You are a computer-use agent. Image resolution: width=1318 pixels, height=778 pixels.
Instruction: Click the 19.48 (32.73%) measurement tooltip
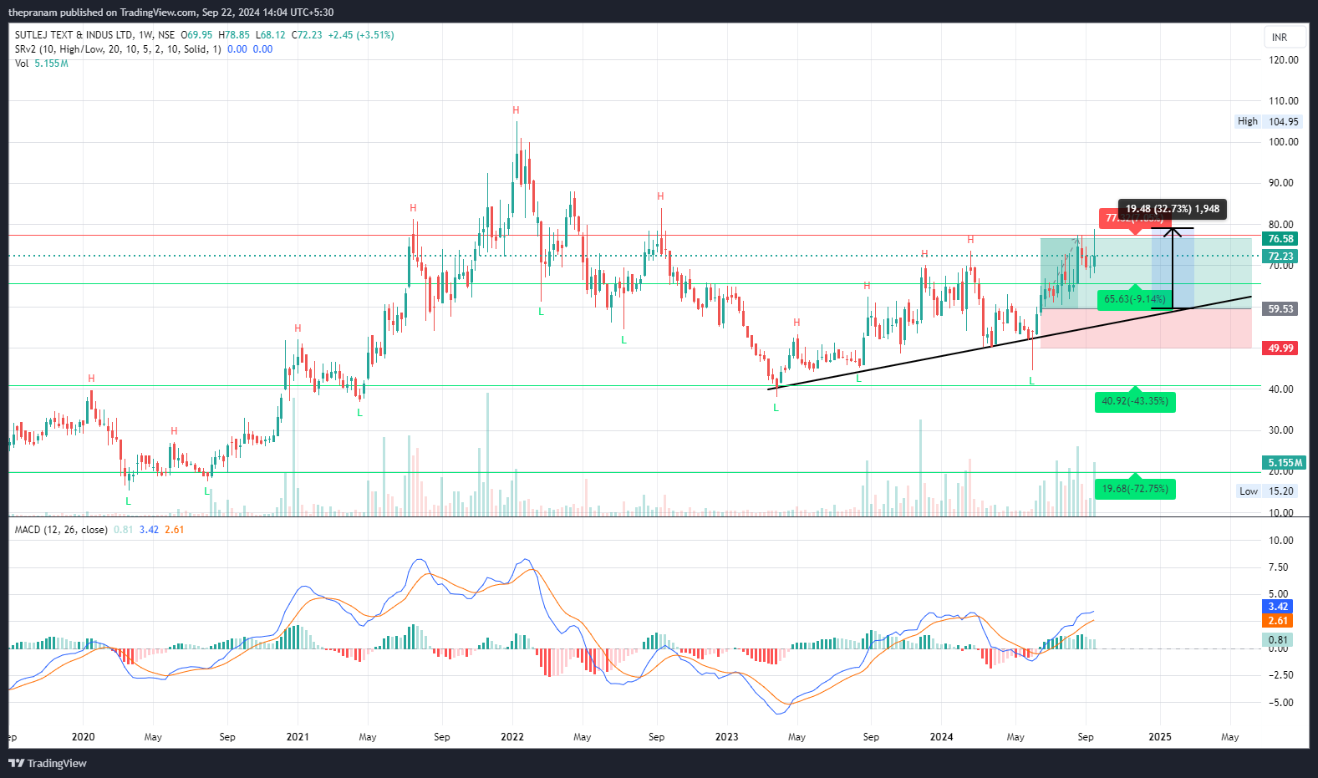(x=1172, y=209)
